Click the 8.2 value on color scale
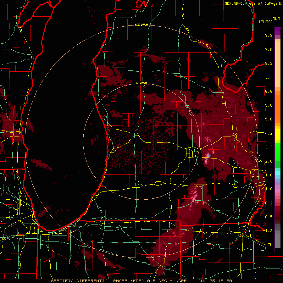283x283 pixels. [x=269, y=63]
